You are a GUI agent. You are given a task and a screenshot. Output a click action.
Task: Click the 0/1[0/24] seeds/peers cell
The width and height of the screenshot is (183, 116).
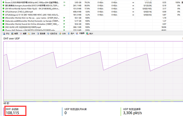147,6
